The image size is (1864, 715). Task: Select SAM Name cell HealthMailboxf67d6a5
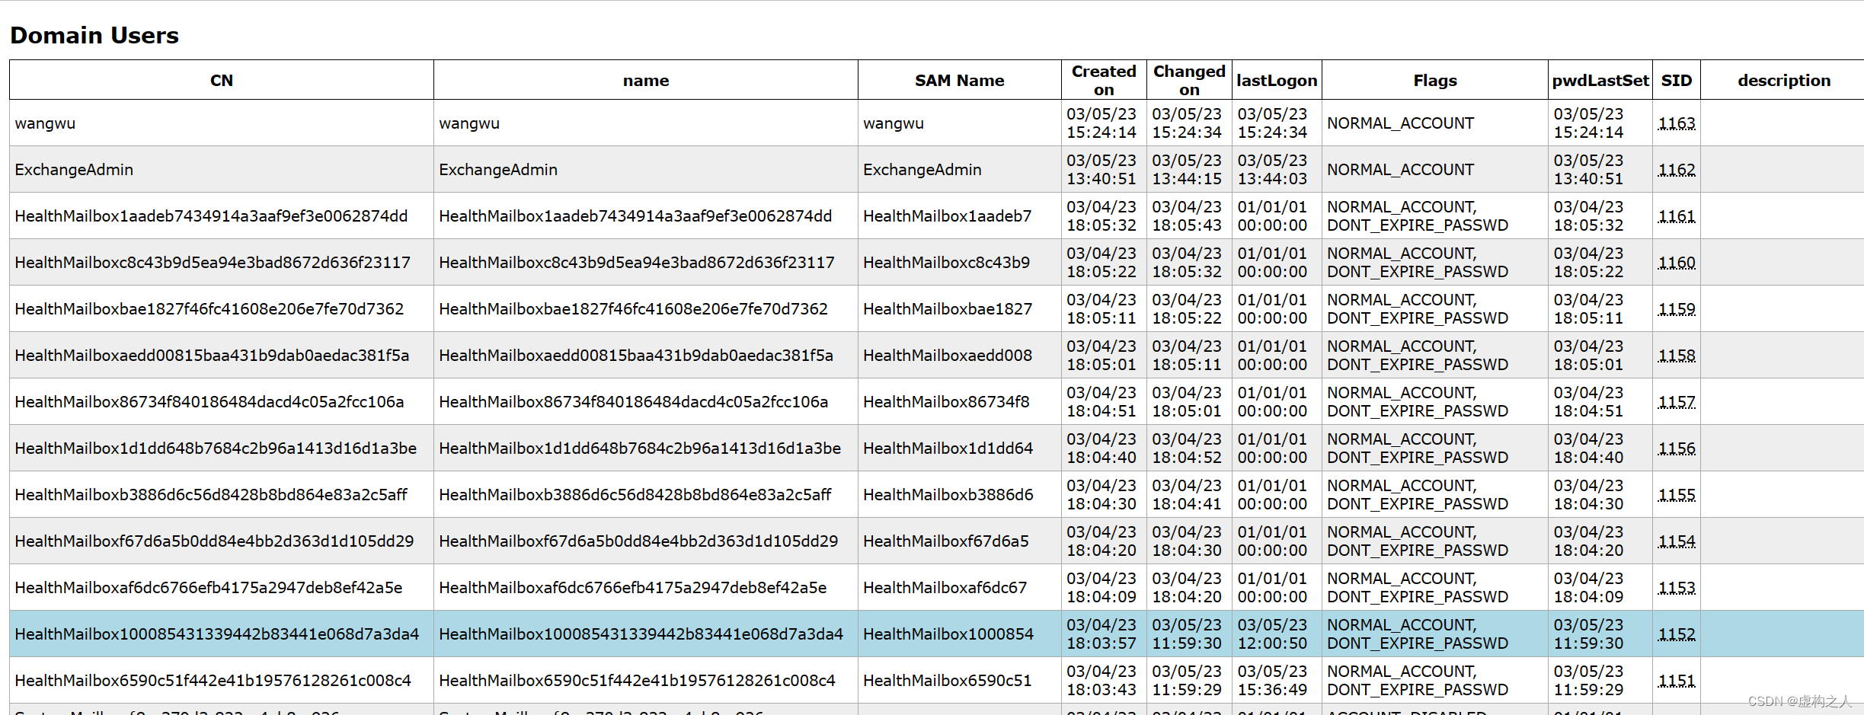[x=960, y=541]
